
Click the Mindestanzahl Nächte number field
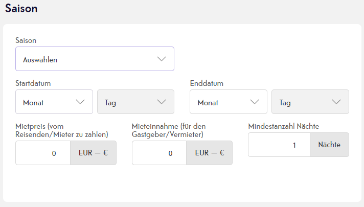[279, 145]
